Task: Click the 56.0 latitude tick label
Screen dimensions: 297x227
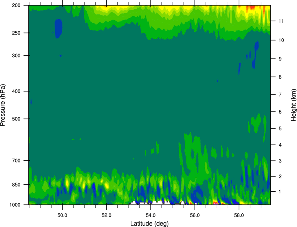Action: coord(195,215)
